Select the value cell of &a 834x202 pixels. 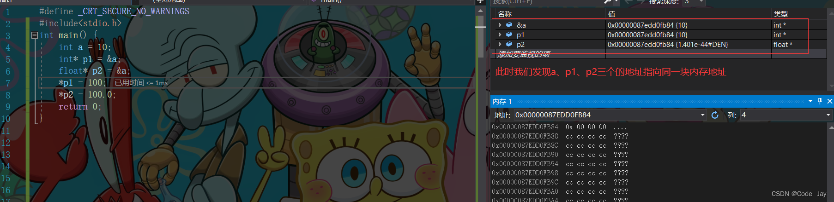[689, 25]
